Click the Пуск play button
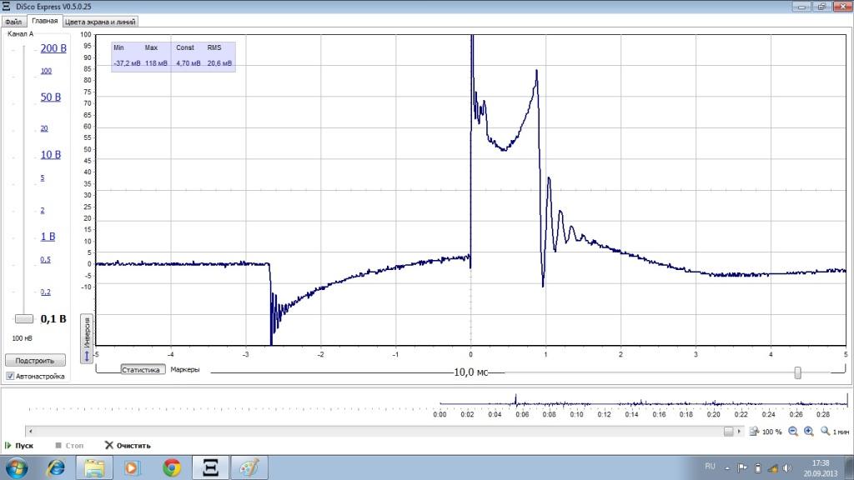The width and height of the screenshot is (854, 480). (x=19, y=445)
